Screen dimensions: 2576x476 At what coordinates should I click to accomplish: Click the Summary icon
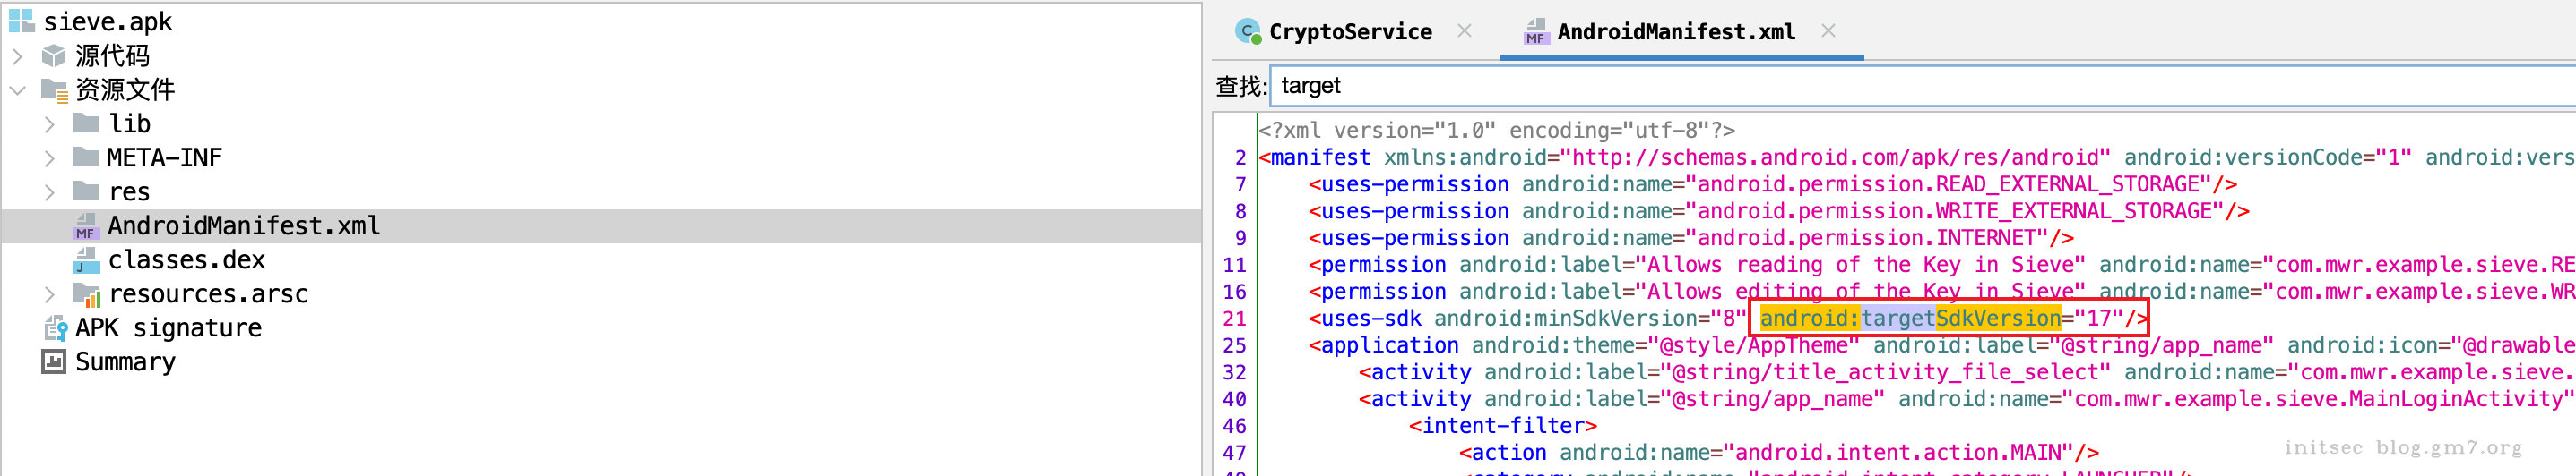[54, 362]
